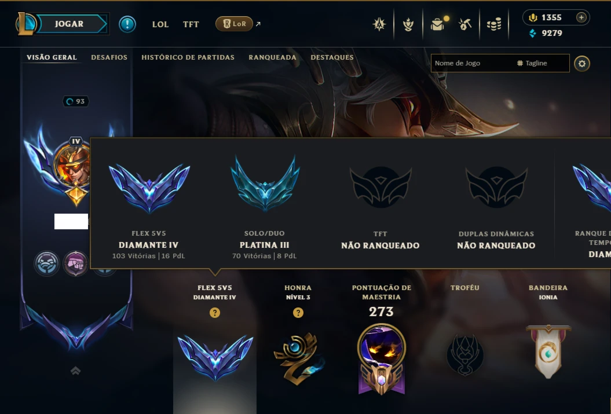Open the collection icon in top bar

pyautogui.click(x=408, y=24)
